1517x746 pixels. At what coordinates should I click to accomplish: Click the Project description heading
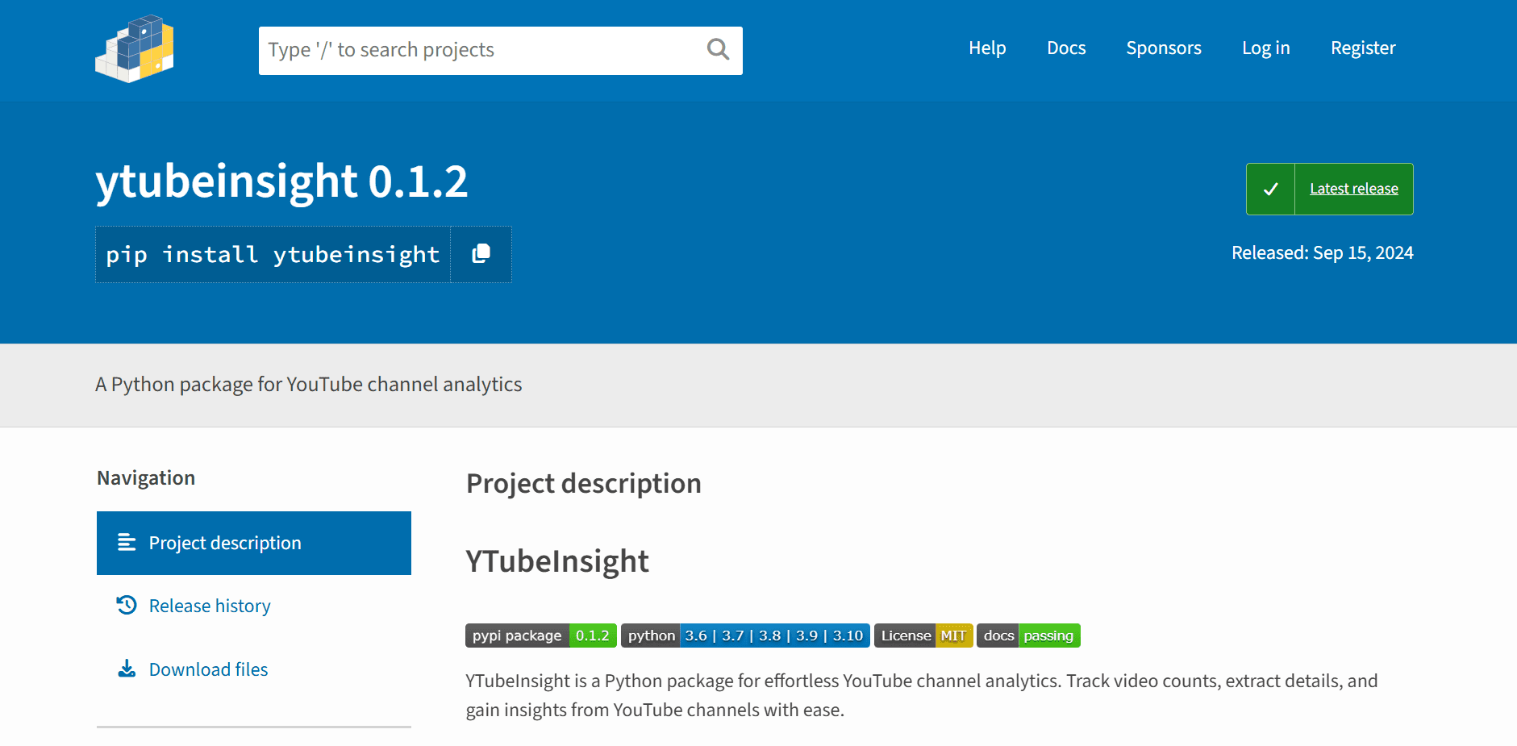pos(584,484)
